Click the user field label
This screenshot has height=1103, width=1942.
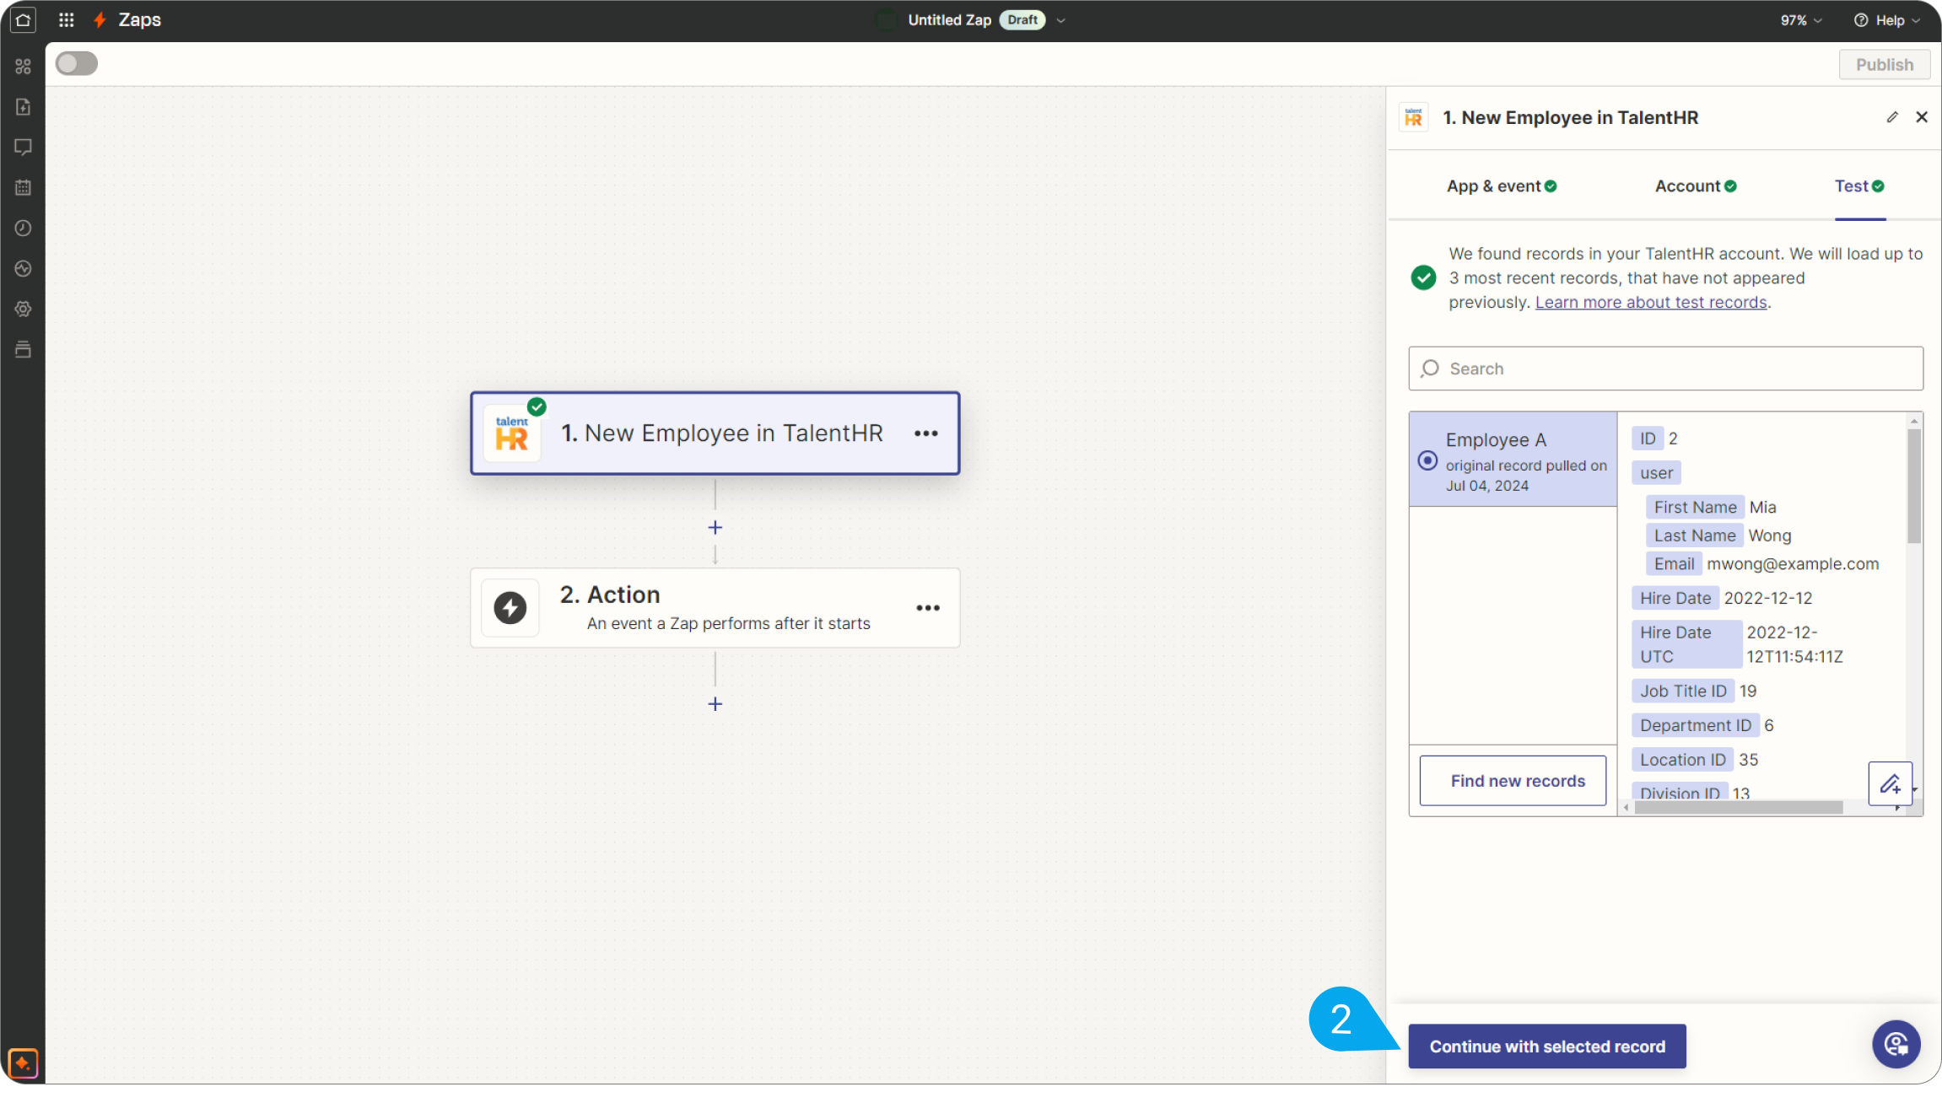pos(1656,473)
